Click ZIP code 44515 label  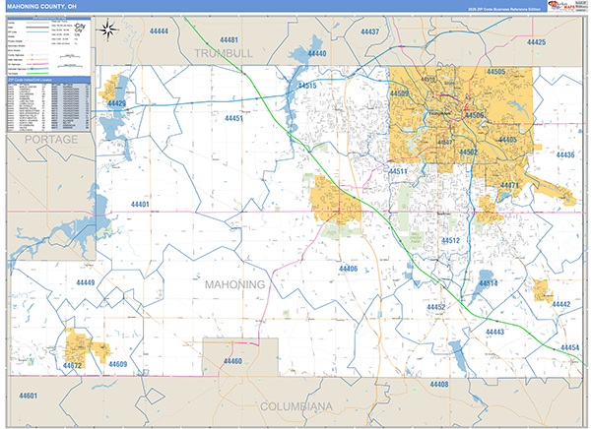(307, 86)
